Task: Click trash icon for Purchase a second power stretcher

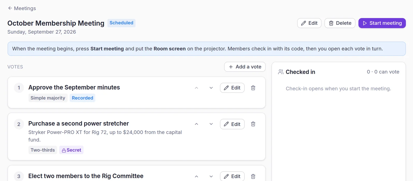Action: pyautogui.click(x=253, y=124)
